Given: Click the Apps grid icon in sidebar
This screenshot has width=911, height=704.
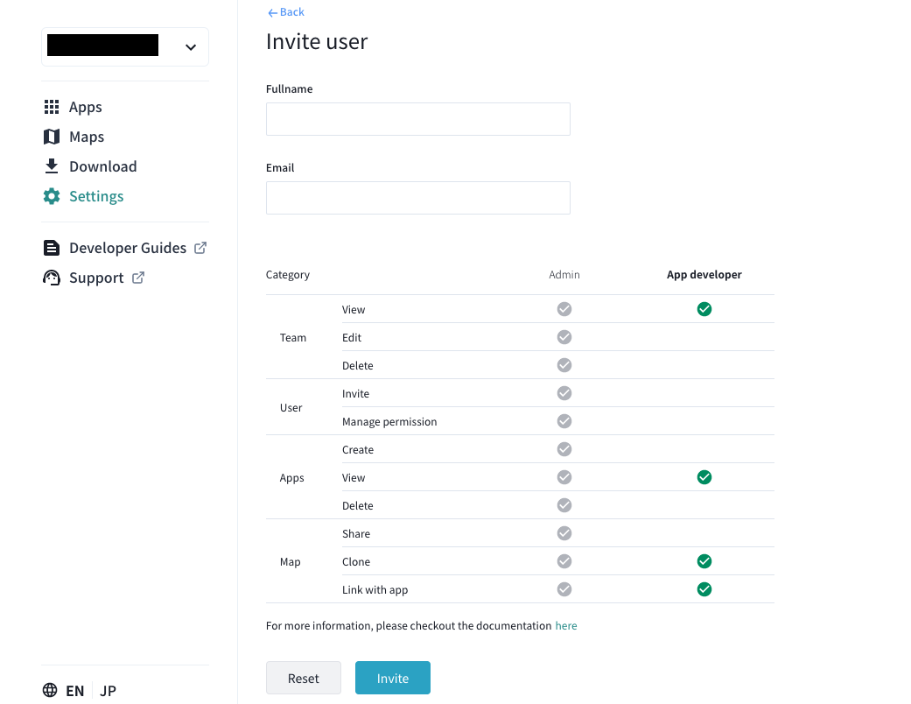Looking at the screenshot, I should [52, 107].
